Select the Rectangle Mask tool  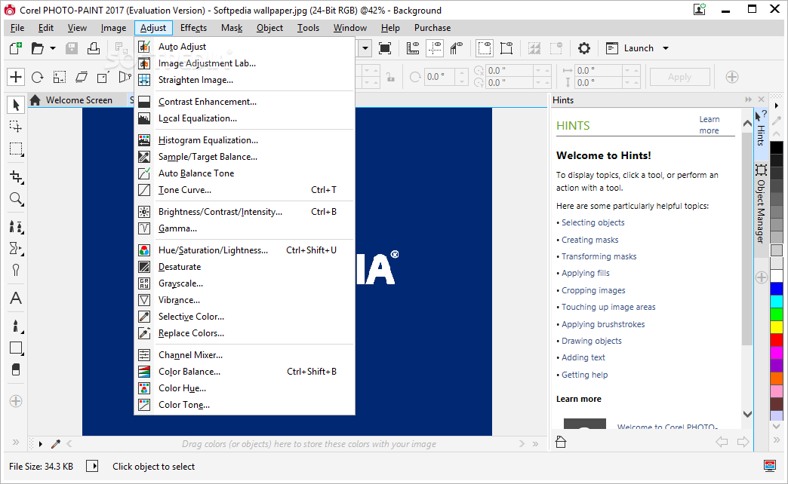[16, 149]
